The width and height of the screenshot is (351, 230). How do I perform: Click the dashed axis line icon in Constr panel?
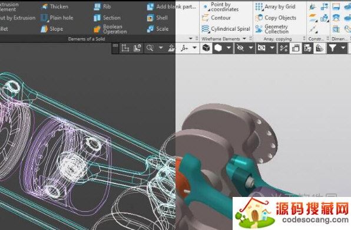tap(313, 29)
